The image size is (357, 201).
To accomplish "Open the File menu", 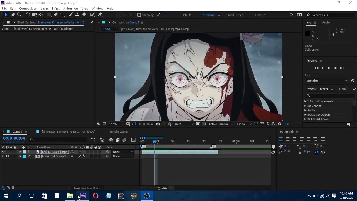I will [x=4, y=9].
